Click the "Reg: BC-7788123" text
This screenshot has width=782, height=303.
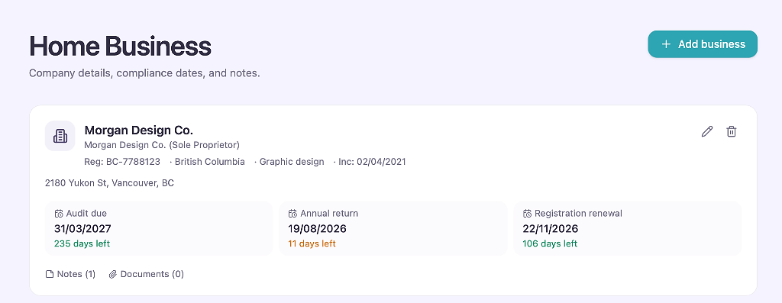click(122, 162)
